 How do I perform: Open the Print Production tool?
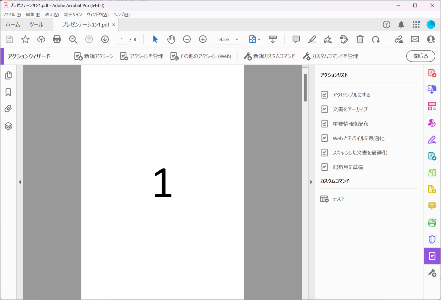tap(432, 223)
